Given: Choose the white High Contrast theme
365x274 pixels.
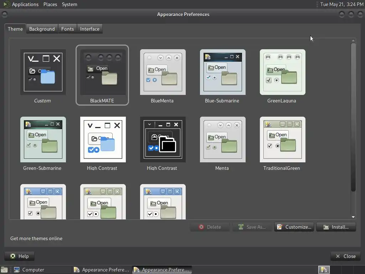Looking at the screenshot, I should [103, 139].
